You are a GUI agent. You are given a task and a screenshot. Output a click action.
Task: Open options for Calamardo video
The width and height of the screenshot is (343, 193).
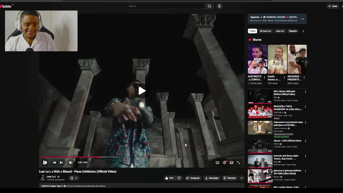click(x=305, y=123)
